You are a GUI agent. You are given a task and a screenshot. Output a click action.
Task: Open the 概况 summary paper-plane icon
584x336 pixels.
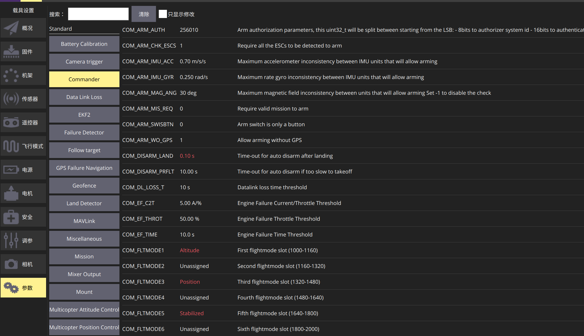[x=11, y=28]
